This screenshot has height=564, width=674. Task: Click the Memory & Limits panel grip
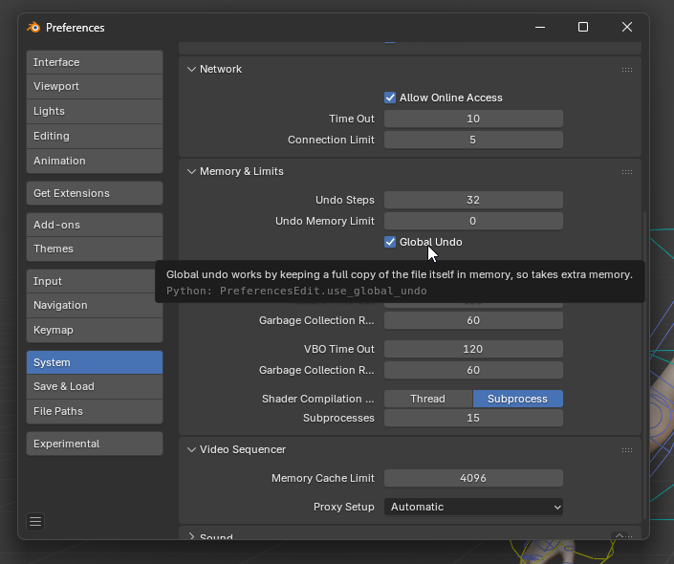[x=626, y=172]
